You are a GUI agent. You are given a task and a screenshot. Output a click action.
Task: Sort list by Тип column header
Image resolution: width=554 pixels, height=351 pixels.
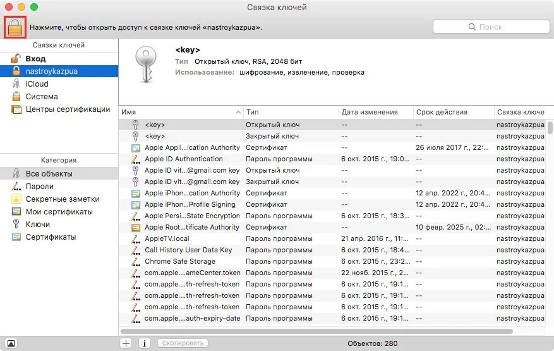tap(291, 112)
